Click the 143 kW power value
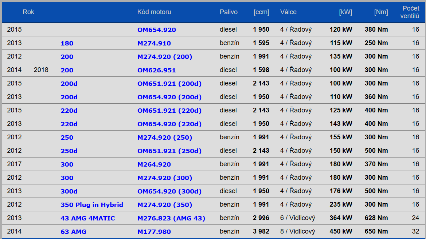Screen dimensions: 426x239 [341, 124]
